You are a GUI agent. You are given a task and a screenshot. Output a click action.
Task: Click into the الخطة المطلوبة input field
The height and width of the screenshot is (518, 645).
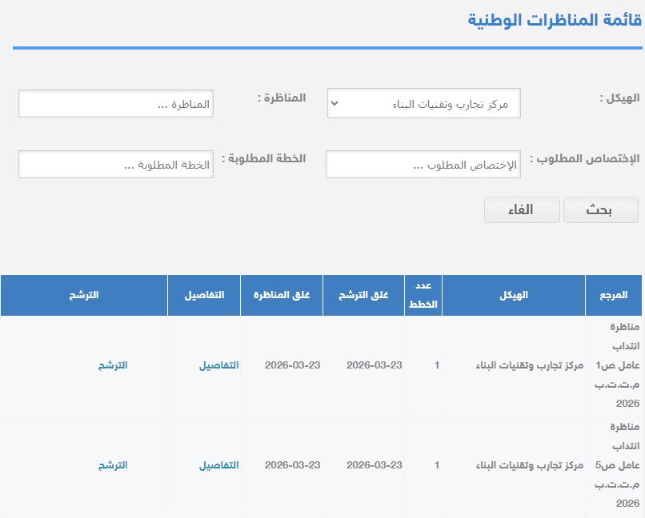(116, 165)
